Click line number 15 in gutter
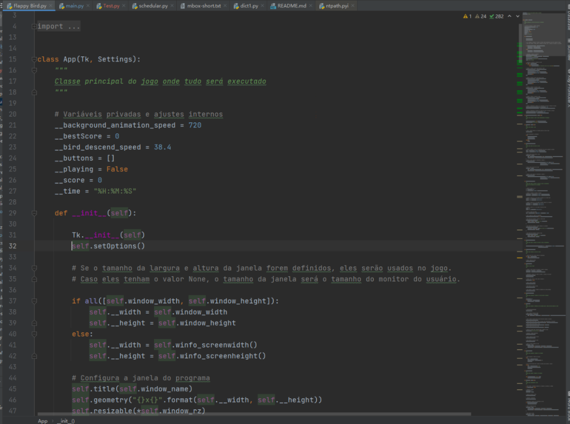This screenshot has height=424, width=570. click(x=12, y=59)
